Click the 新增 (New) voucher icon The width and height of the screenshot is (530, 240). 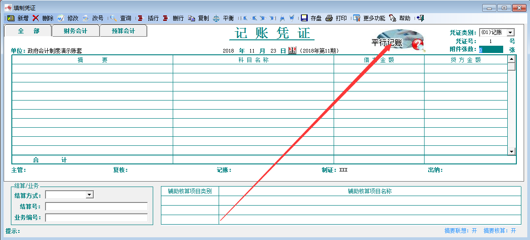[x=10, y=18]
